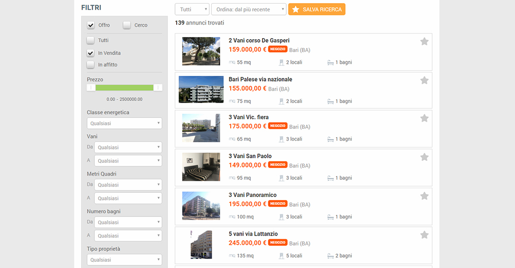
Task: Uncheck the In Vendita checkbox
Action: pyautogui.click(x=90, y=53)
